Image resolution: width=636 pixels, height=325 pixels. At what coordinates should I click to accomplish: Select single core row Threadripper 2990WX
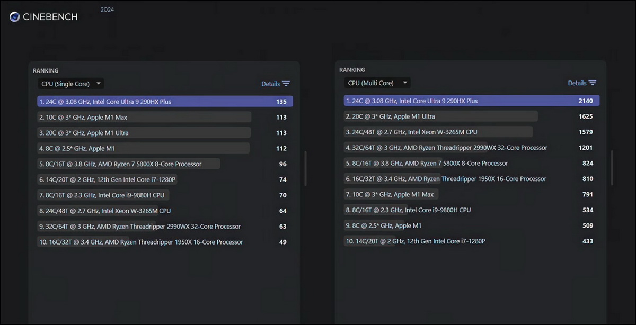(x=165, y=227)
